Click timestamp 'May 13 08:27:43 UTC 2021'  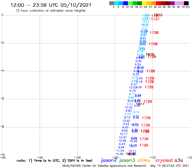click(170, 166)
